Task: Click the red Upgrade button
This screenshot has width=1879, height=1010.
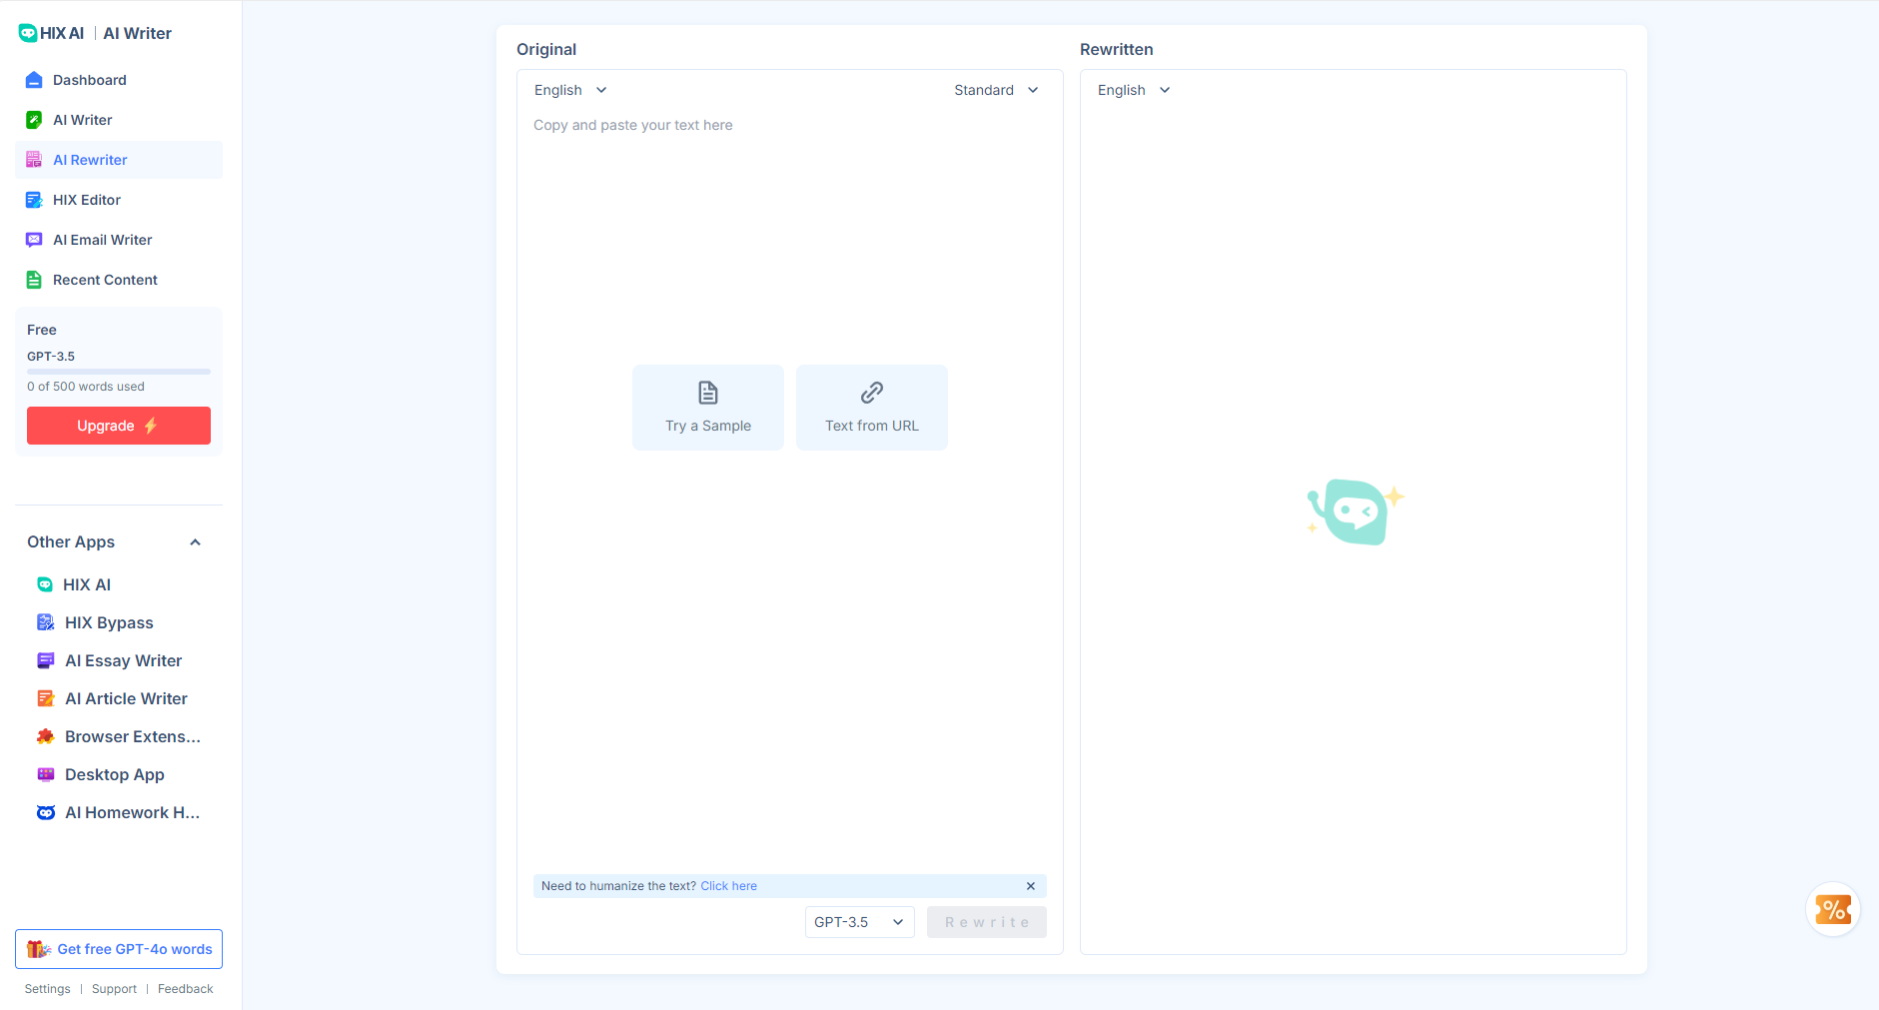Action: pyautogui.click(x=119, y=426)
